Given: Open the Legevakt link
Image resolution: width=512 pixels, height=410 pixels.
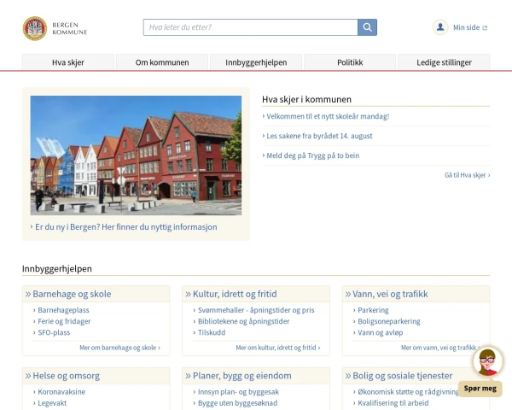Looking at the screenshot, I should click(x=52, y=403).
